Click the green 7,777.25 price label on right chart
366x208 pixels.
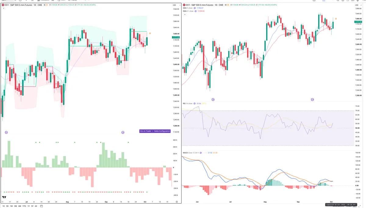pos(358,22)
